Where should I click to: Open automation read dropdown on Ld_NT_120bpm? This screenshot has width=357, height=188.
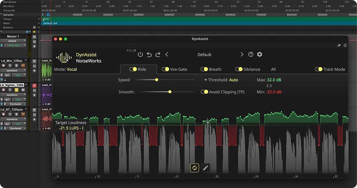pos(19,124)
